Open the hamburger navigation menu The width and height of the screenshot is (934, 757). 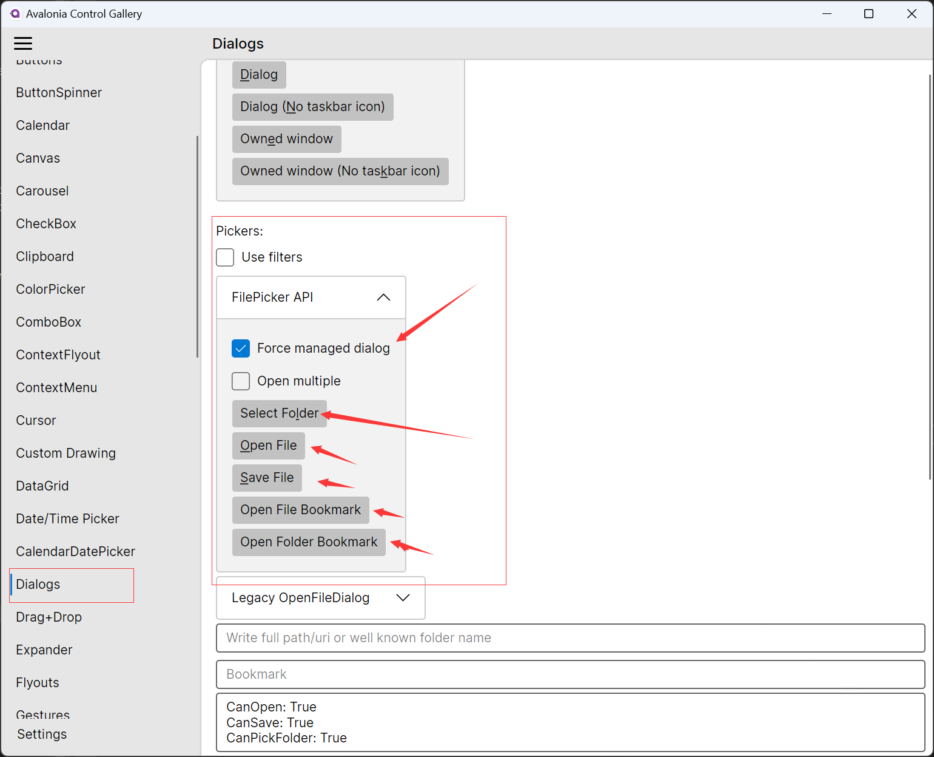pos(23,43)
